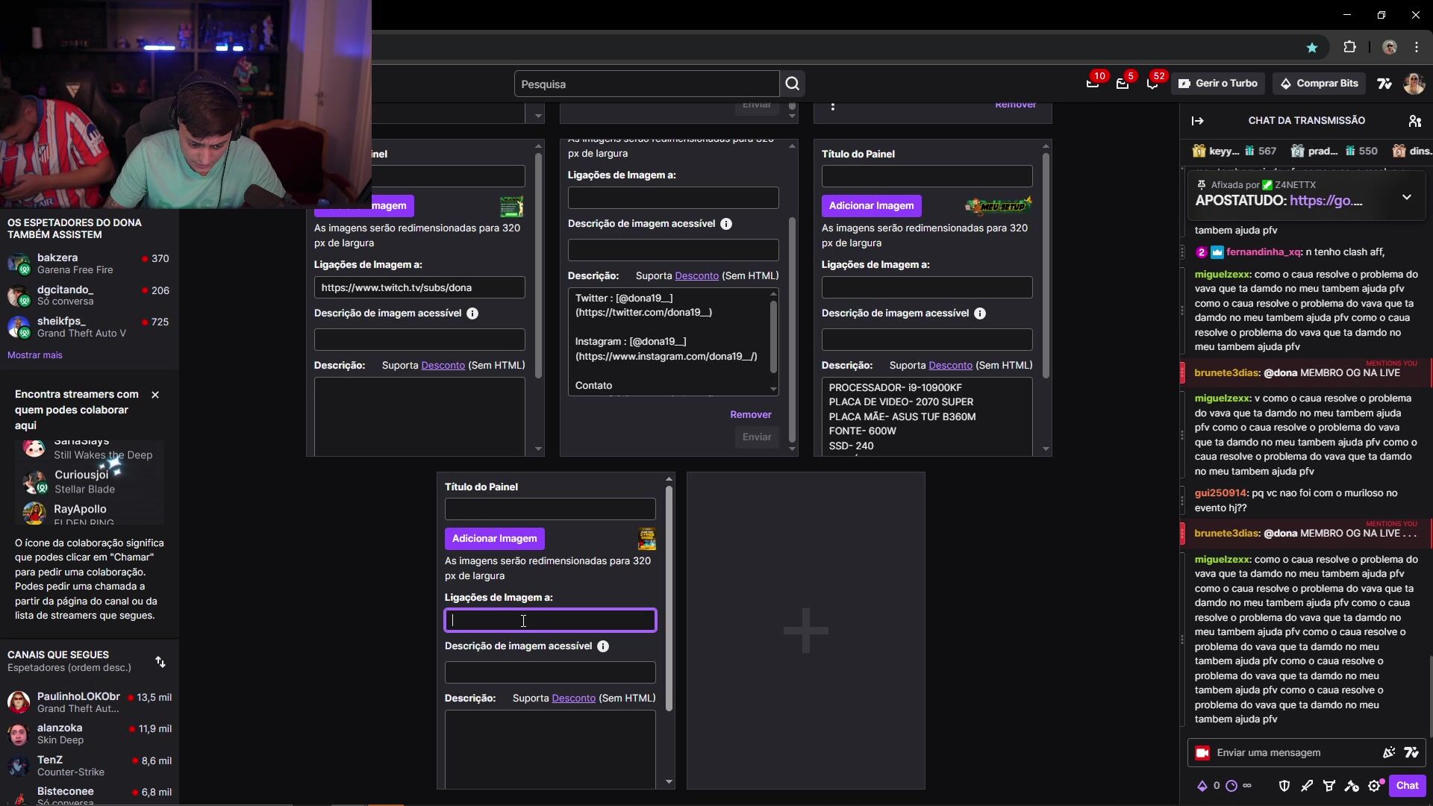Click Enviar in the Twitter links panel
The image size is (1433, 806).
coord(756,437)
